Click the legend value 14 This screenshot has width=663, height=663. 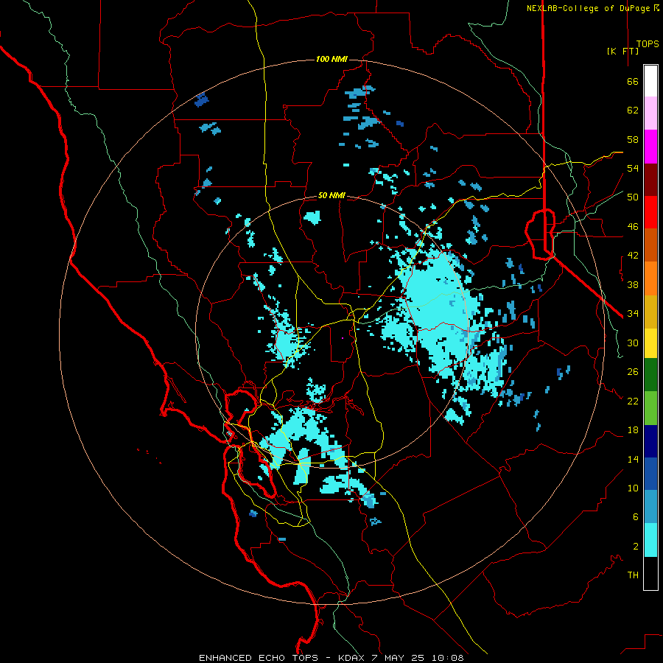click(633, 459)
